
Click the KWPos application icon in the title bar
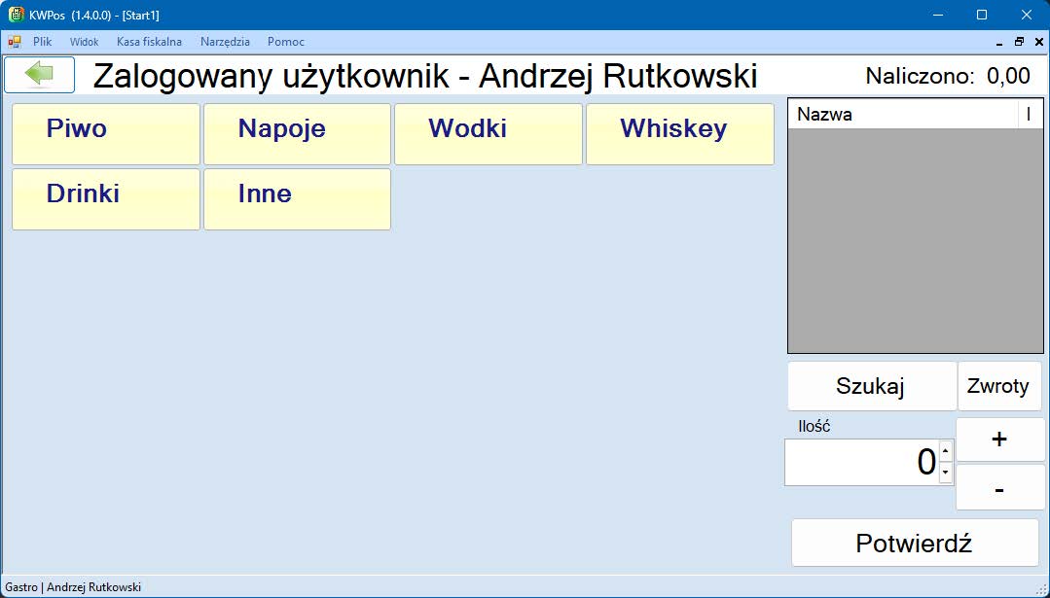(x=16, y=15)
